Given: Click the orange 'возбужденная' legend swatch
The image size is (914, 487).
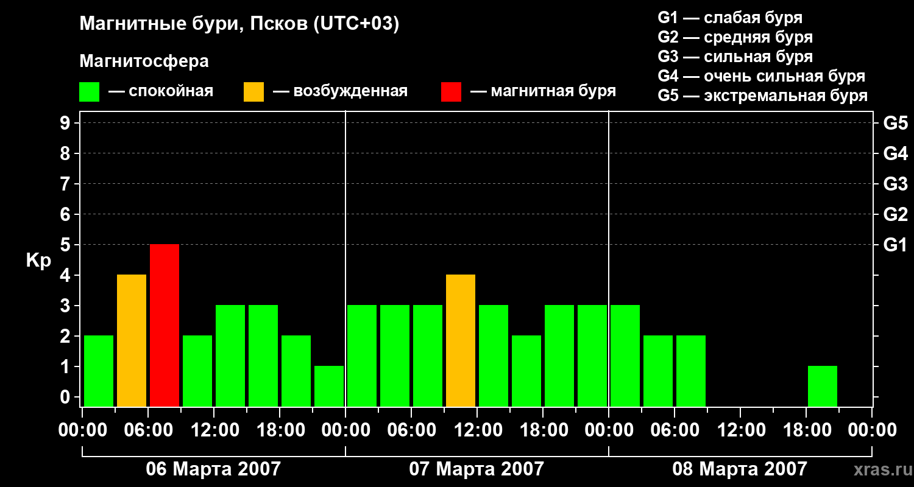Looking at the screenshot, I should pyautogui.click(x=254, y=92).
